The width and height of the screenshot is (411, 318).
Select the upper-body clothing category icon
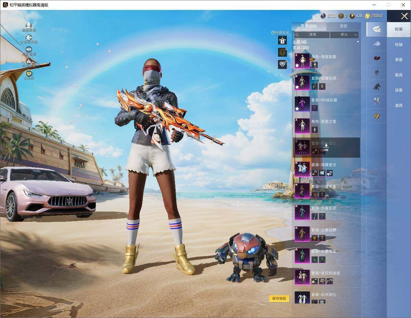[377, 72]
